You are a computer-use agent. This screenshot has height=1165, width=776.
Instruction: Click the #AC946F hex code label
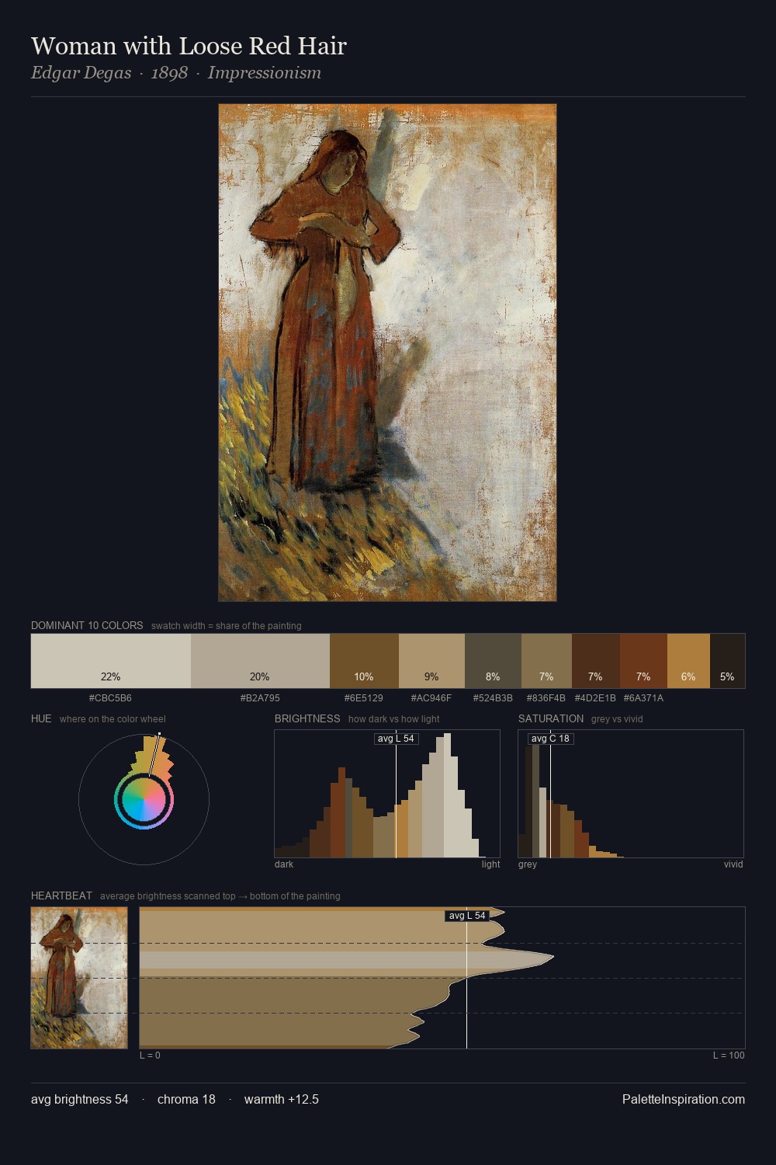[431, 698]
